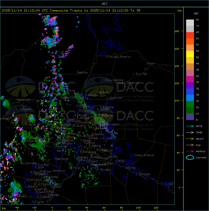The width and height of the screenshot is (209, 211).
Task: Click the 'La_Carrera' map label
Action: click(28, 163)
